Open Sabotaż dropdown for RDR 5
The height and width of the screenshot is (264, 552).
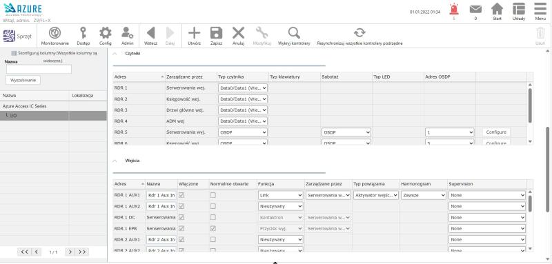tap(346, 132)
